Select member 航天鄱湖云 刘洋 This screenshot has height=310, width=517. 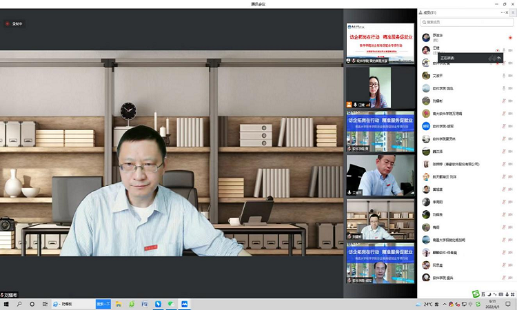click(445, 177)
